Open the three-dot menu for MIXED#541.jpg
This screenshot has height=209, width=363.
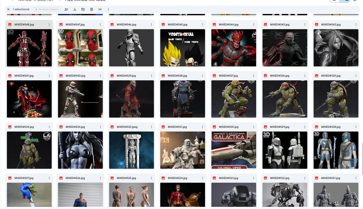[x=49, y=76]
